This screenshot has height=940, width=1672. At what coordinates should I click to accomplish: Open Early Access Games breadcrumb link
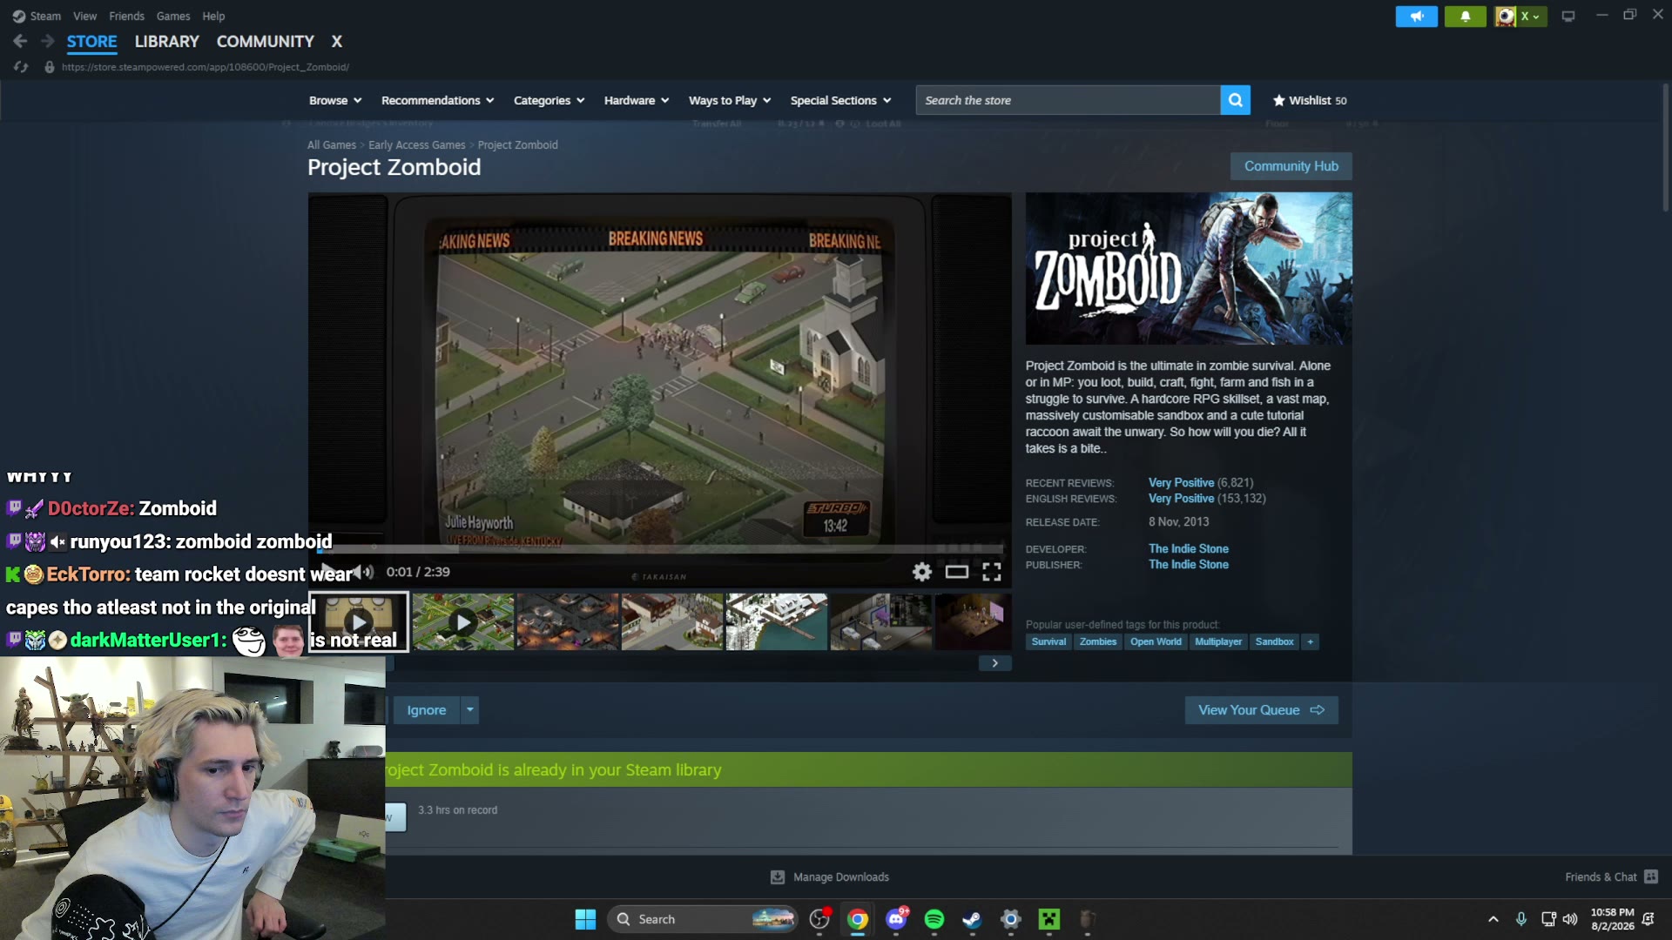click(417, 145)
